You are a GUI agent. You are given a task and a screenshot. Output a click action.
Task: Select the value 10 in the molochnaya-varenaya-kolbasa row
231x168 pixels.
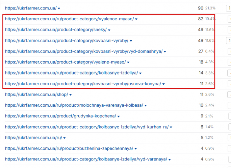201,105
